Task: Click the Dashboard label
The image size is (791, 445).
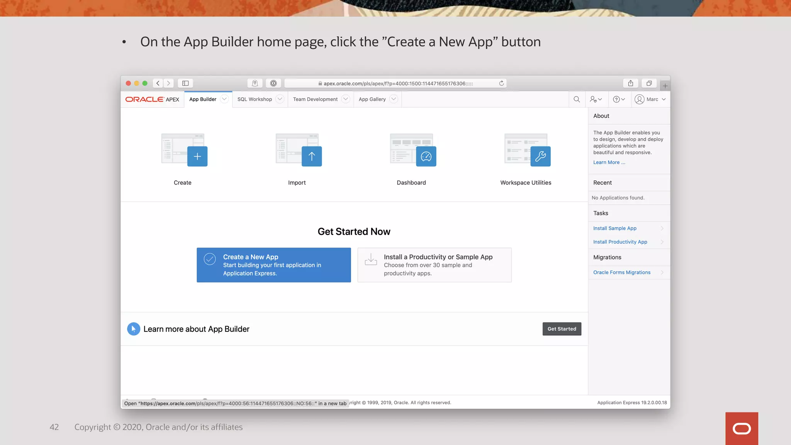Action: coord(411,183)
